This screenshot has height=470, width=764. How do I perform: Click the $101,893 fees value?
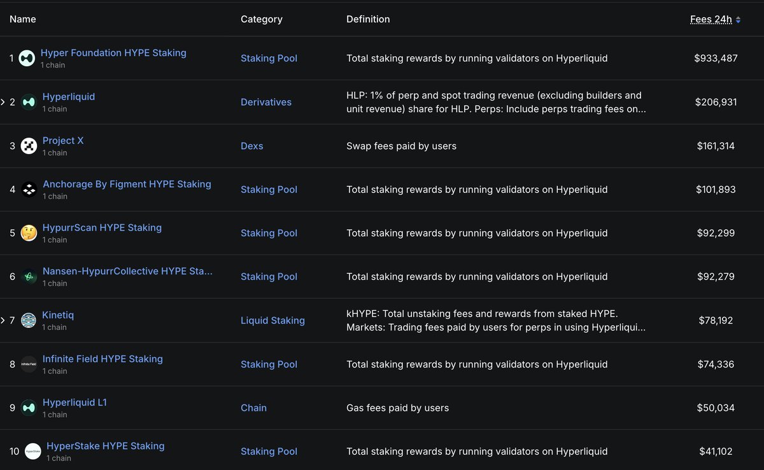tap(716, 189)
